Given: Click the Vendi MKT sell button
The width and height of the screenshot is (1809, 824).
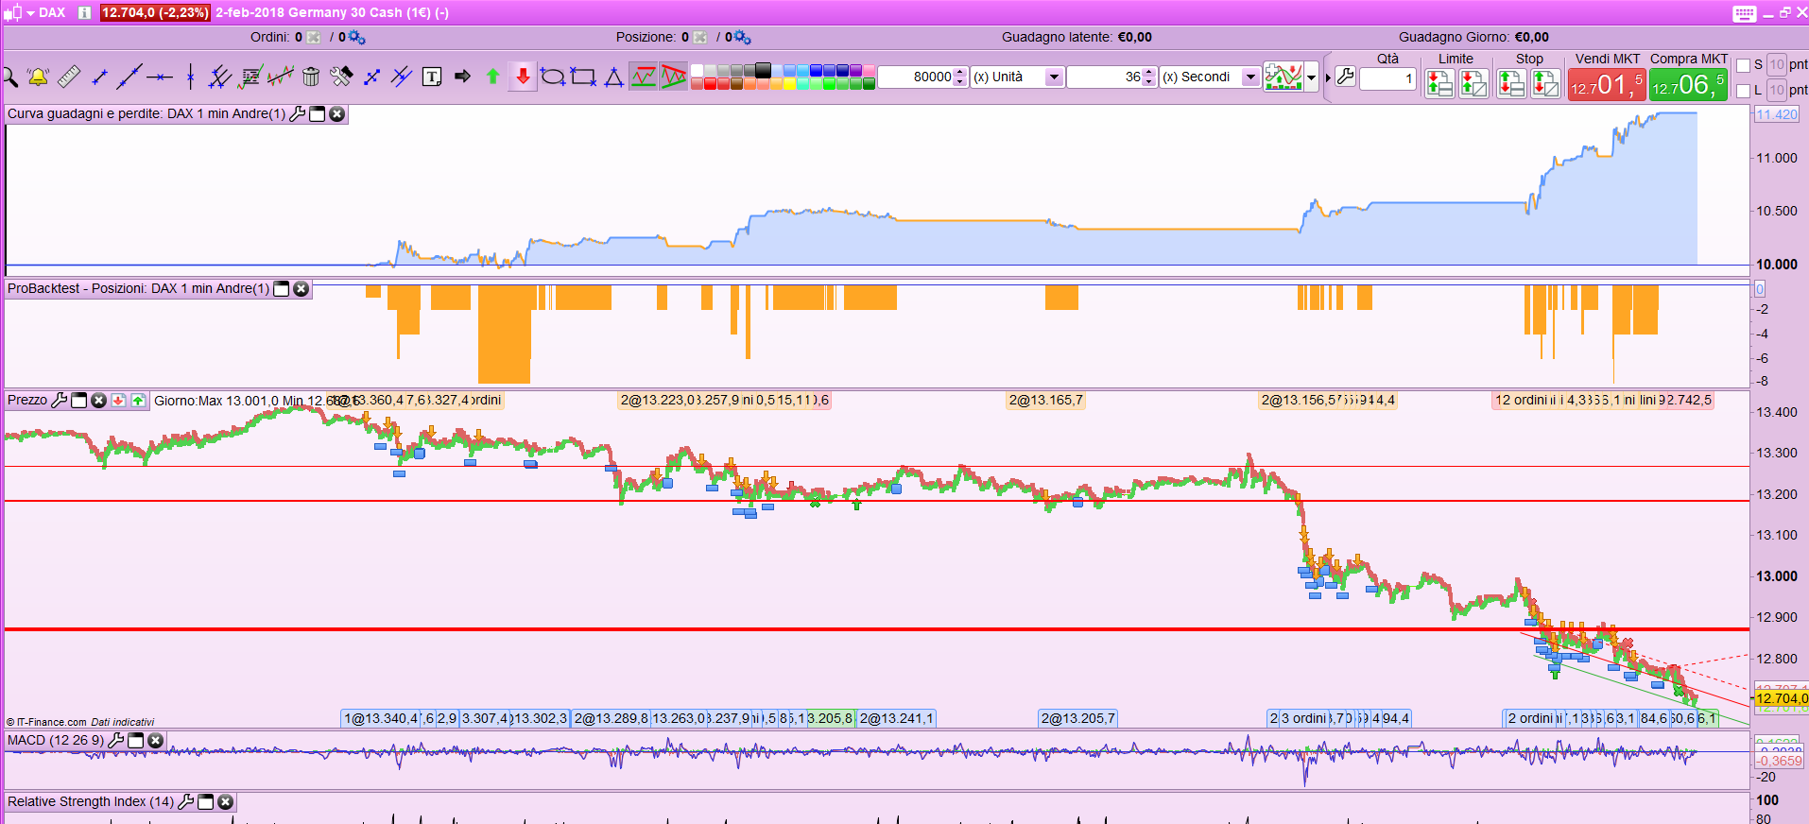Looking at the screenshot, I should [1607, 85].
